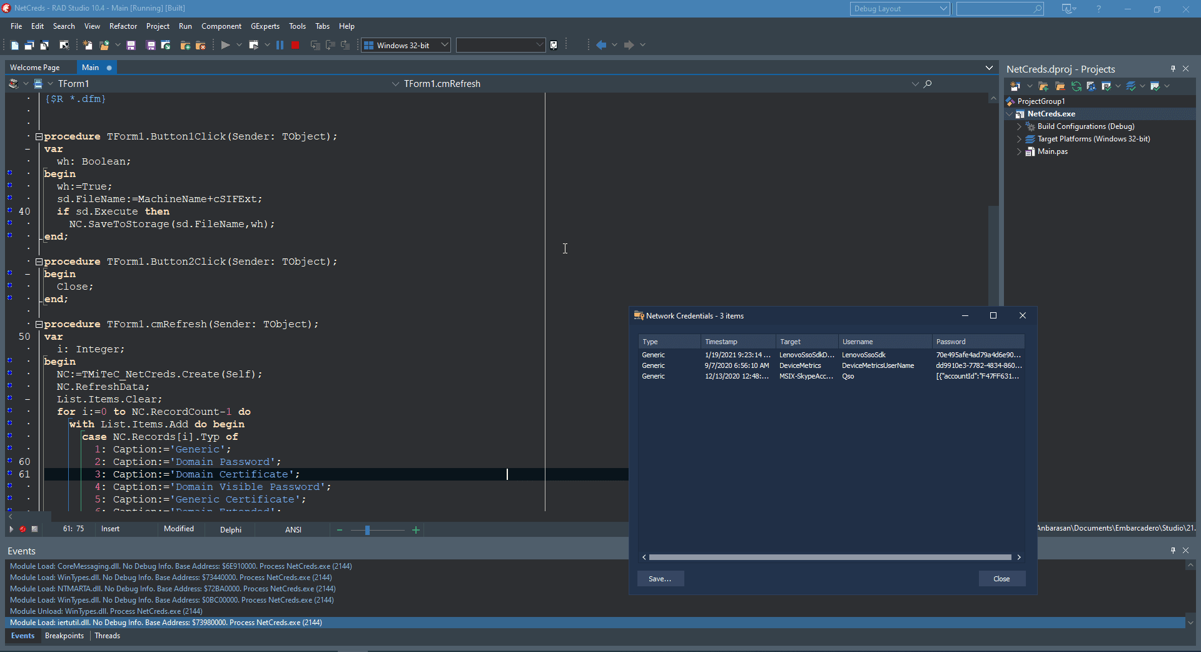The width and height of the screenshot is (1201, 652).
Task: Open the empty device combo box
Action: tap(539, 45)
